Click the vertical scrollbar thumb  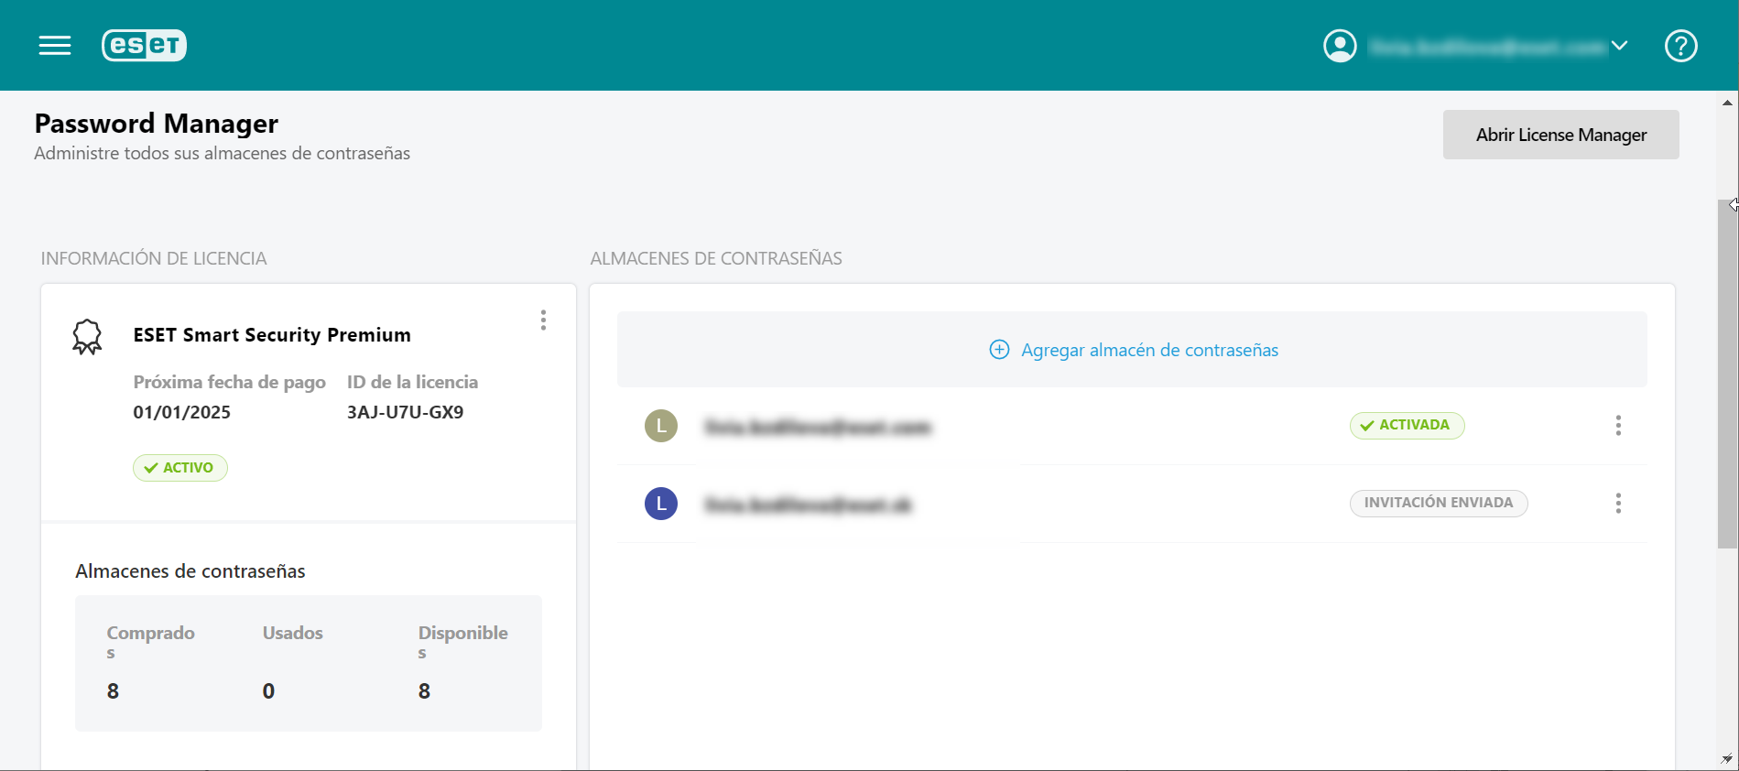(x=1727, y=374)
